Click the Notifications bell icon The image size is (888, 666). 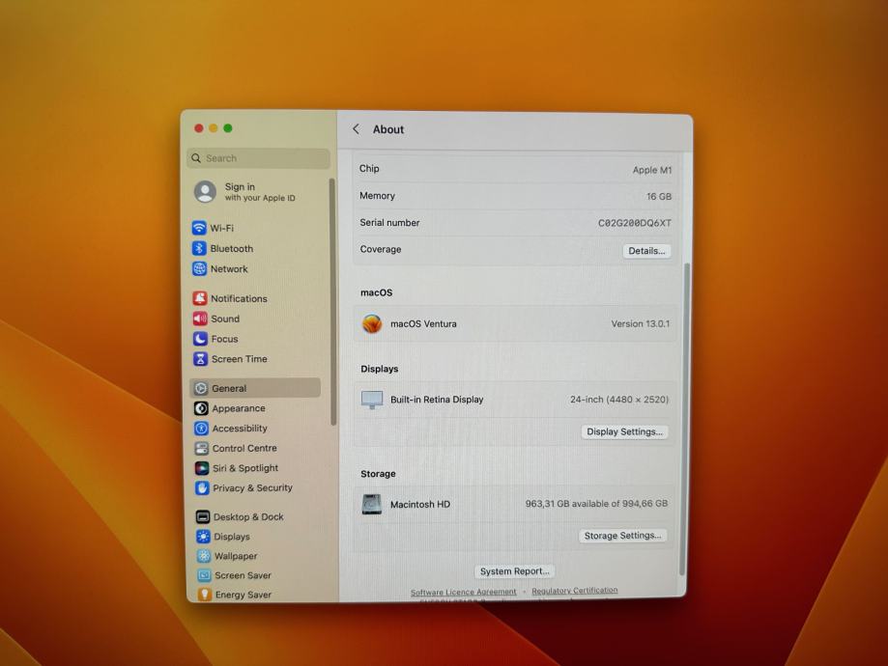pyautogui.click(x=200, y=298)
